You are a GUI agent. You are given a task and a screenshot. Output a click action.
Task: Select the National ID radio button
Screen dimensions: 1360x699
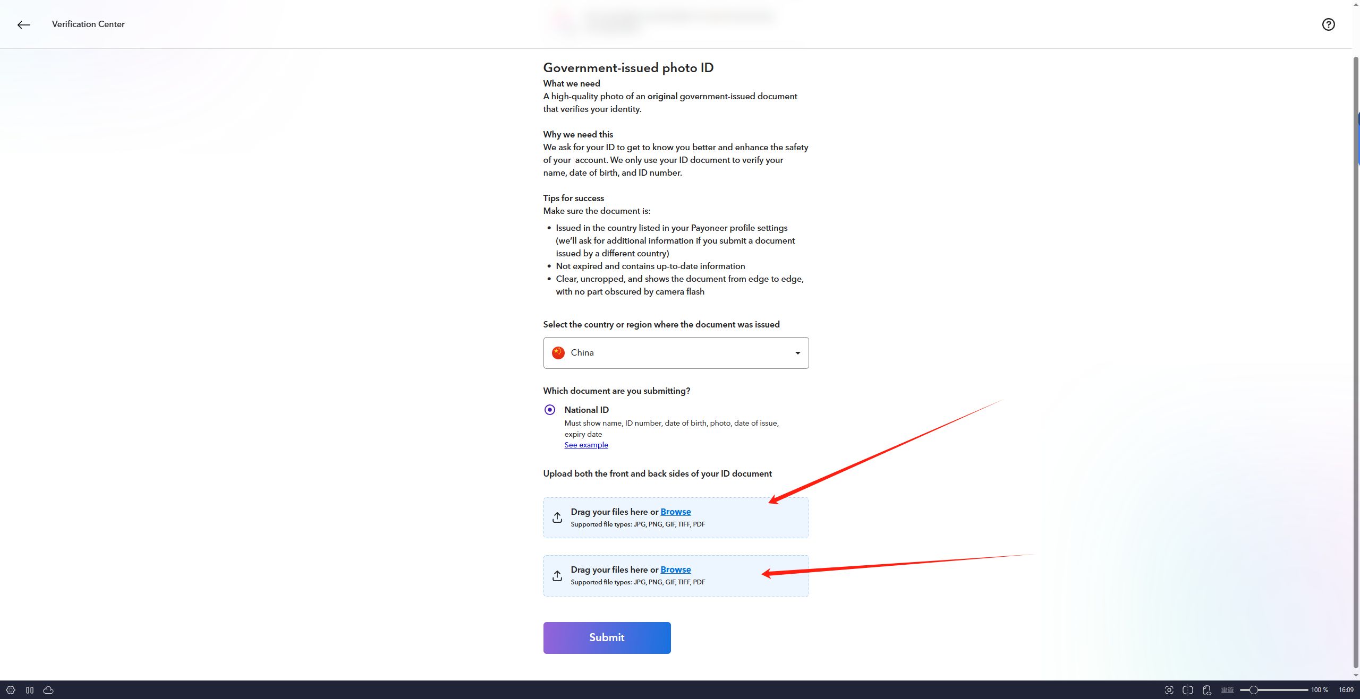click(x=550, y=410)
